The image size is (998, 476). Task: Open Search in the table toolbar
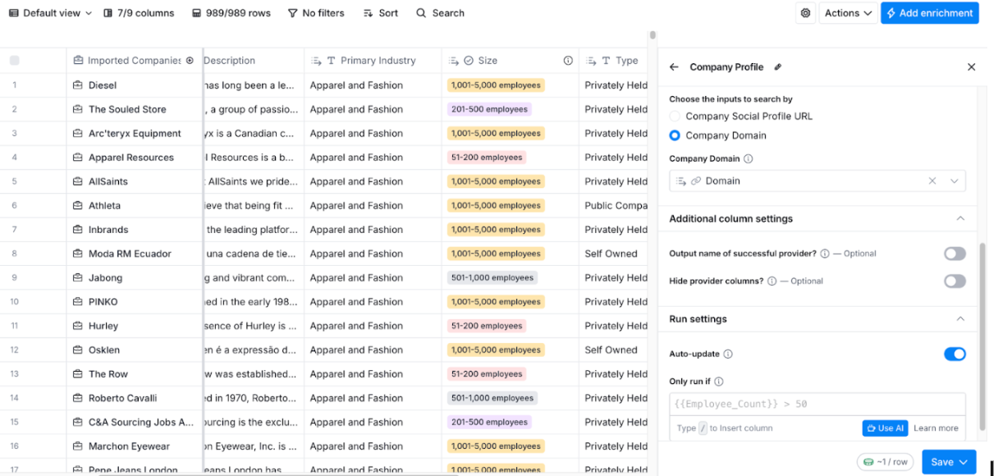pyautogui.click(x=440, y=13)
